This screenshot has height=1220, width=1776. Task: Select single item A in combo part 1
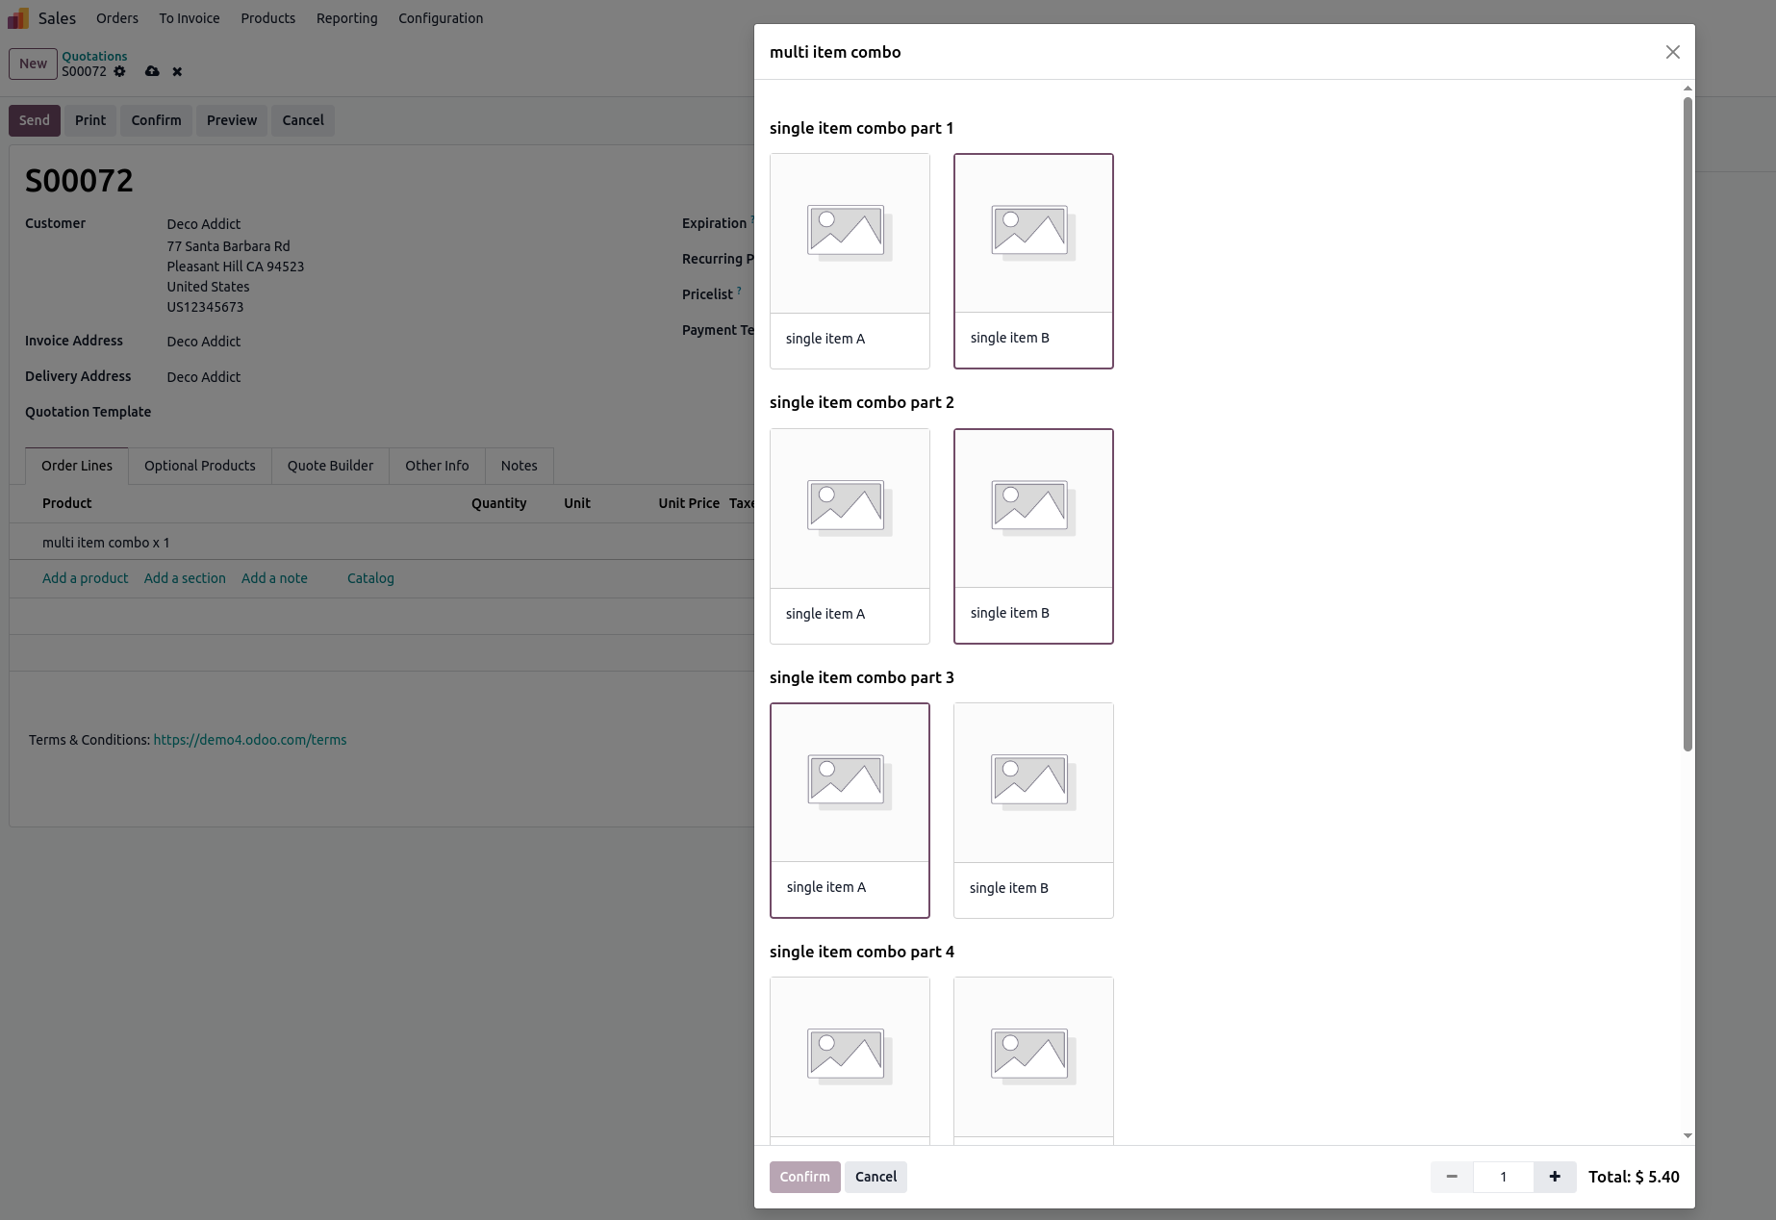(x=850, y=261)
